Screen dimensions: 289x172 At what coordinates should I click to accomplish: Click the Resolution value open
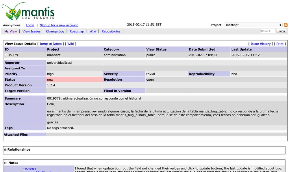(x=150, y=79)
